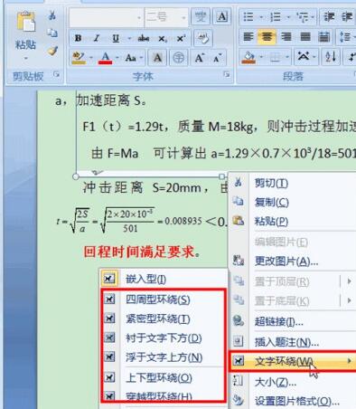The height and width of the screenshot is (409, 356).
Task: Toggle Bold formatting
Action: tap(79, 38)
